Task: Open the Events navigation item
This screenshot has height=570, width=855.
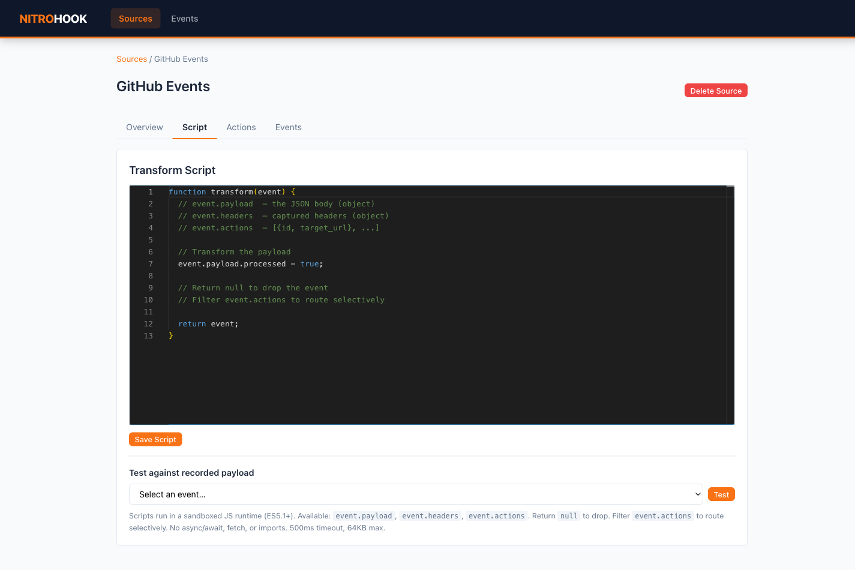Action: pos(184,19)
